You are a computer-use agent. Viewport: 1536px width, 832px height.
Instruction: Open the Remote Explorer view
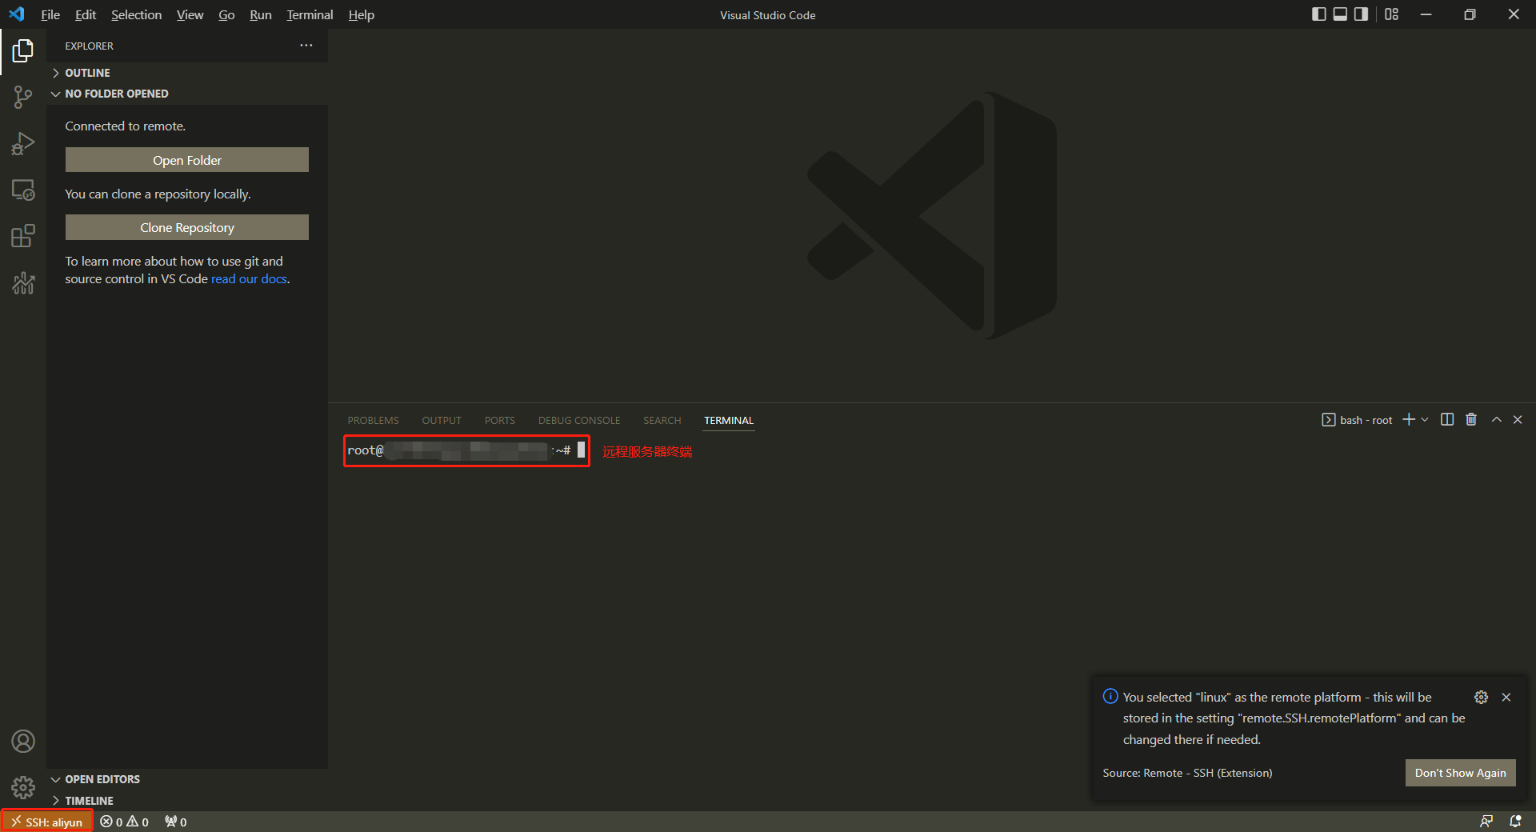tap(23, 190)
